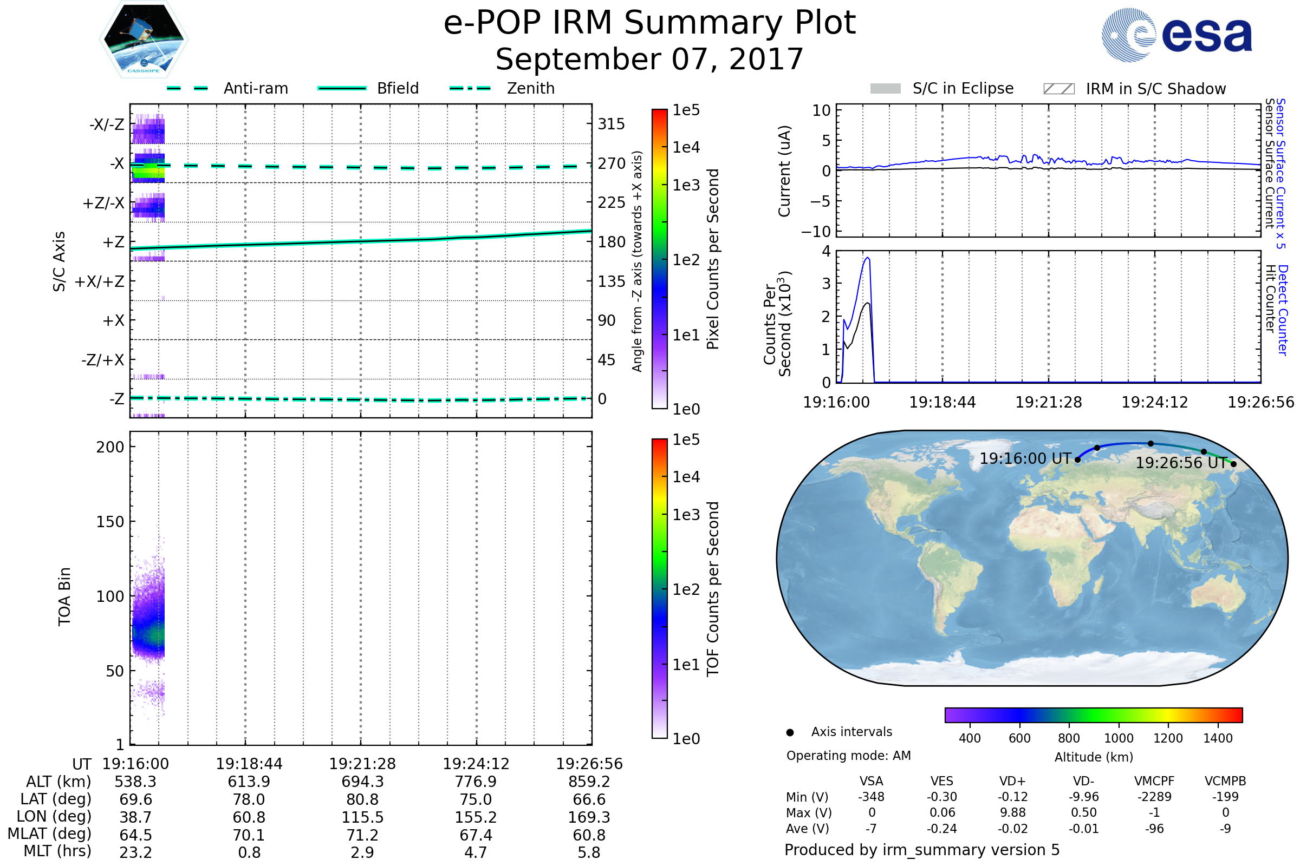The height and width of the screenshot is (866, 1300).
Task: Click the Zenith dash-dot legend line
Action: [470, 88]
